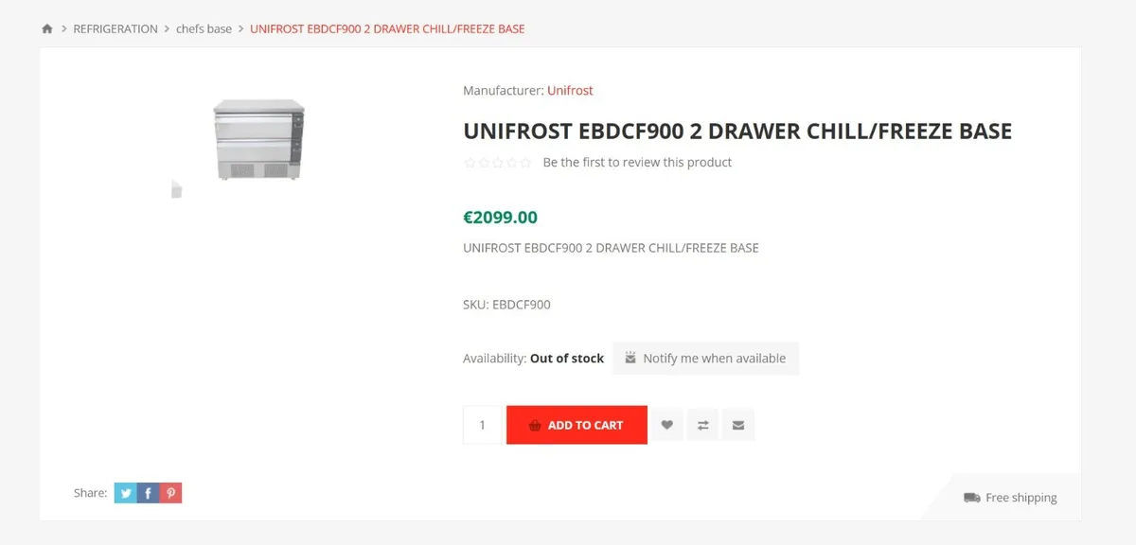Image resolution: width=1136 pixels, height=545 pixels.
Task: Click the shopping basket icon inside Add to Cart
Action: [x=535, y=425]
